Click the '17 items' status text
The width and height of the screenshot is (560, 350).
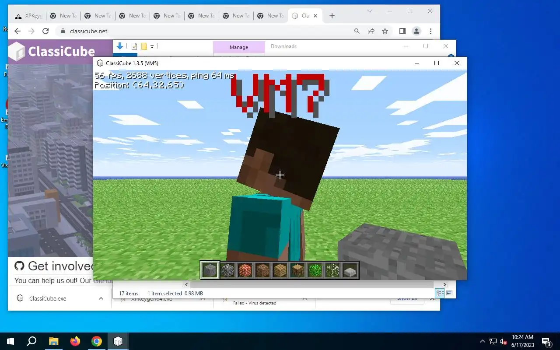pos(129,294)
